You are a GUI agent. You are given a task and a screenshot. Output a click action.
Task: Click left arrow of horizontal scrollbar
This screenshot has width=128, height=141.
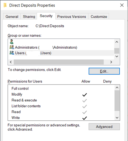(x=11, y=62)
